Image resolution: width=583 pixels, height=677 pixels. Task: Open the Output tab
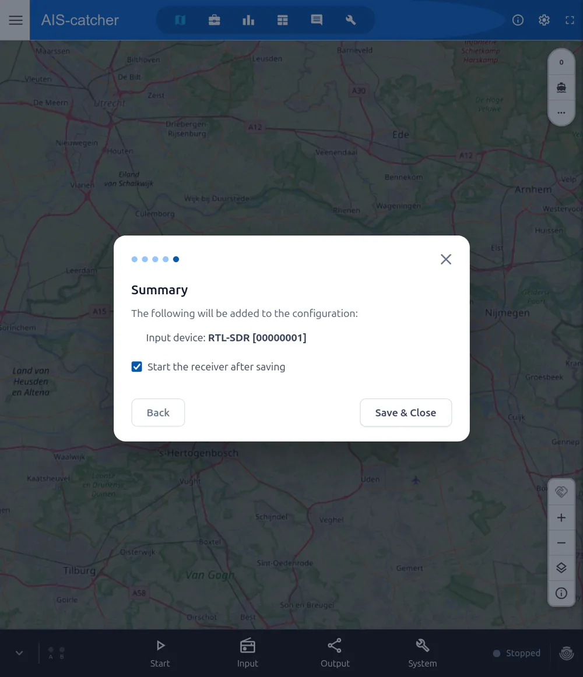click(x=335, y=653)
